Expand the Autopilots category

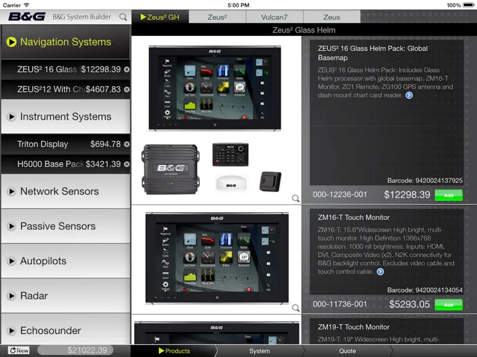66,261
